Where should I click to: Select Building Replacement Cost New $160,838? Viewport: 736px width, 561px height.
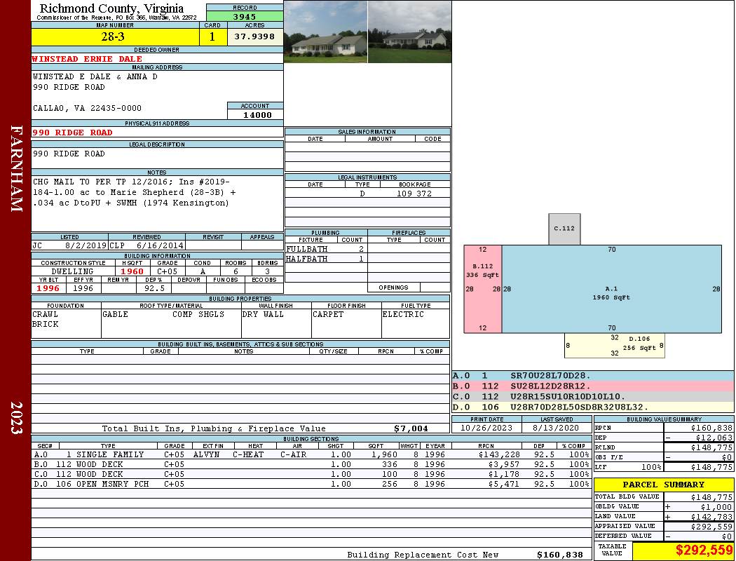560,555
